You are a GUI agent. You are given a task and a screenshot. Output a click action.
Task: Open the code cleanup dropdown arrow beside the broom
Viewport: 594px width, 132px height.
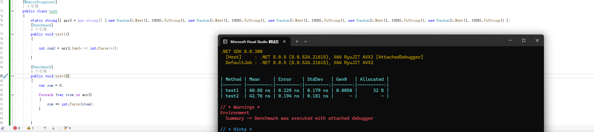[70, 128]
